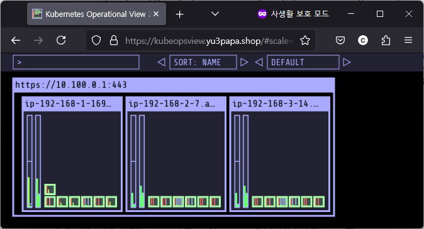Select the Kubernetes Operational View tab
Image resolution: width=424 pixels, height=229 pixels.
96,14
